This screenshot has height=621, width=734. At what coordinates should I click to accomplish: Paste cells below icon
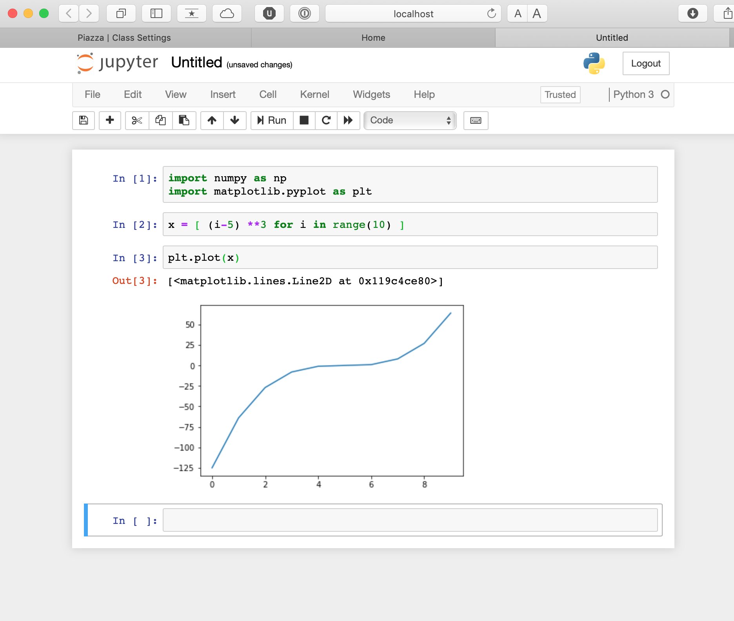click(184, 120)
